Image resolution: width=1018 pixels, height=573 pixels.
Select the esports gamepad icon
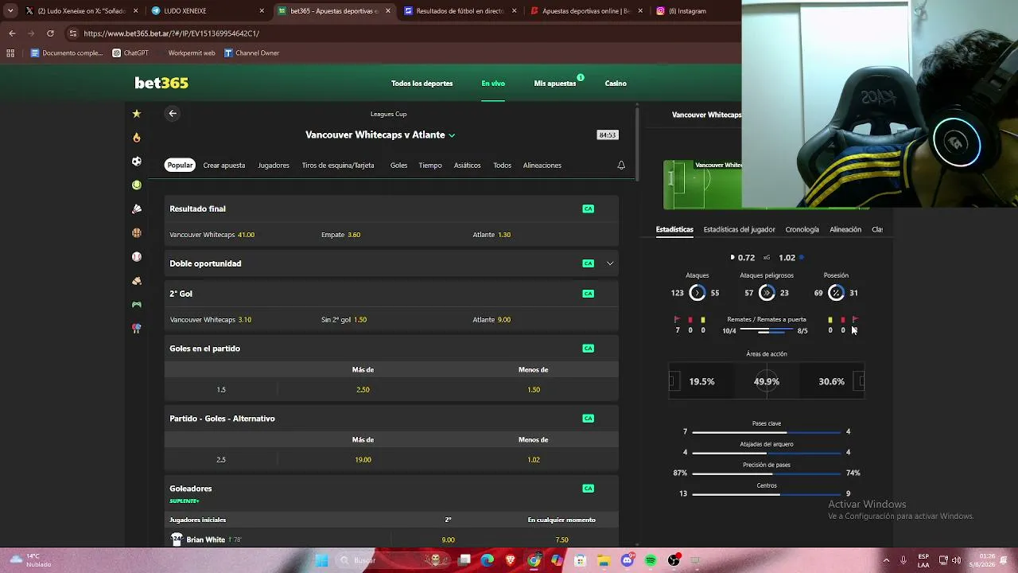[x=137, y=305]
